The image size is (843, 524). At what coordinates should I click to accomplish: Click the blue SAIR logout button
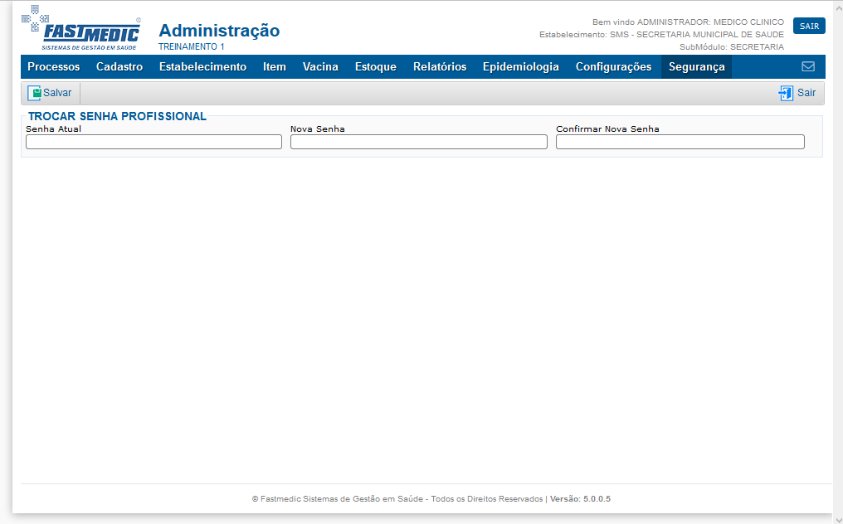809,26
